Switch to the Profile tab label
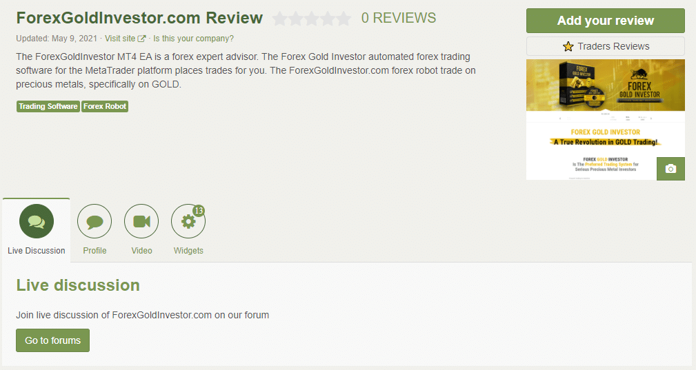Image resolution: width=696 pixels, height=370 pixels. 95,250
